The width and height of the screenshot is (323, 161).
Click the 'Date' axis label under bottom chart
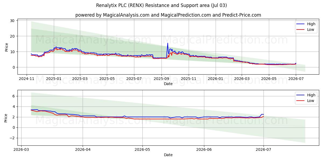tap(168, 155)
